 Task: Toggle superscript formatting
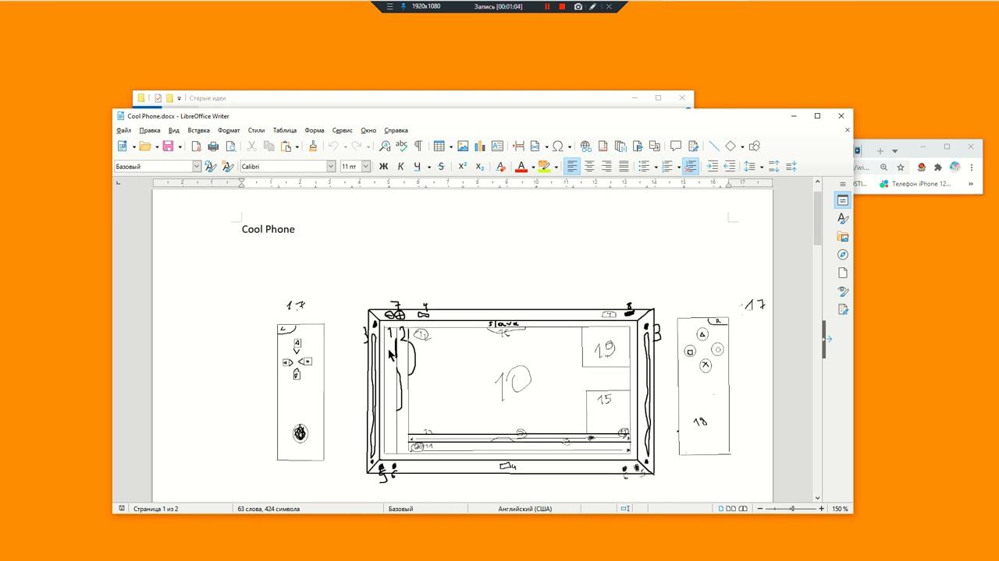click(462, 167)
